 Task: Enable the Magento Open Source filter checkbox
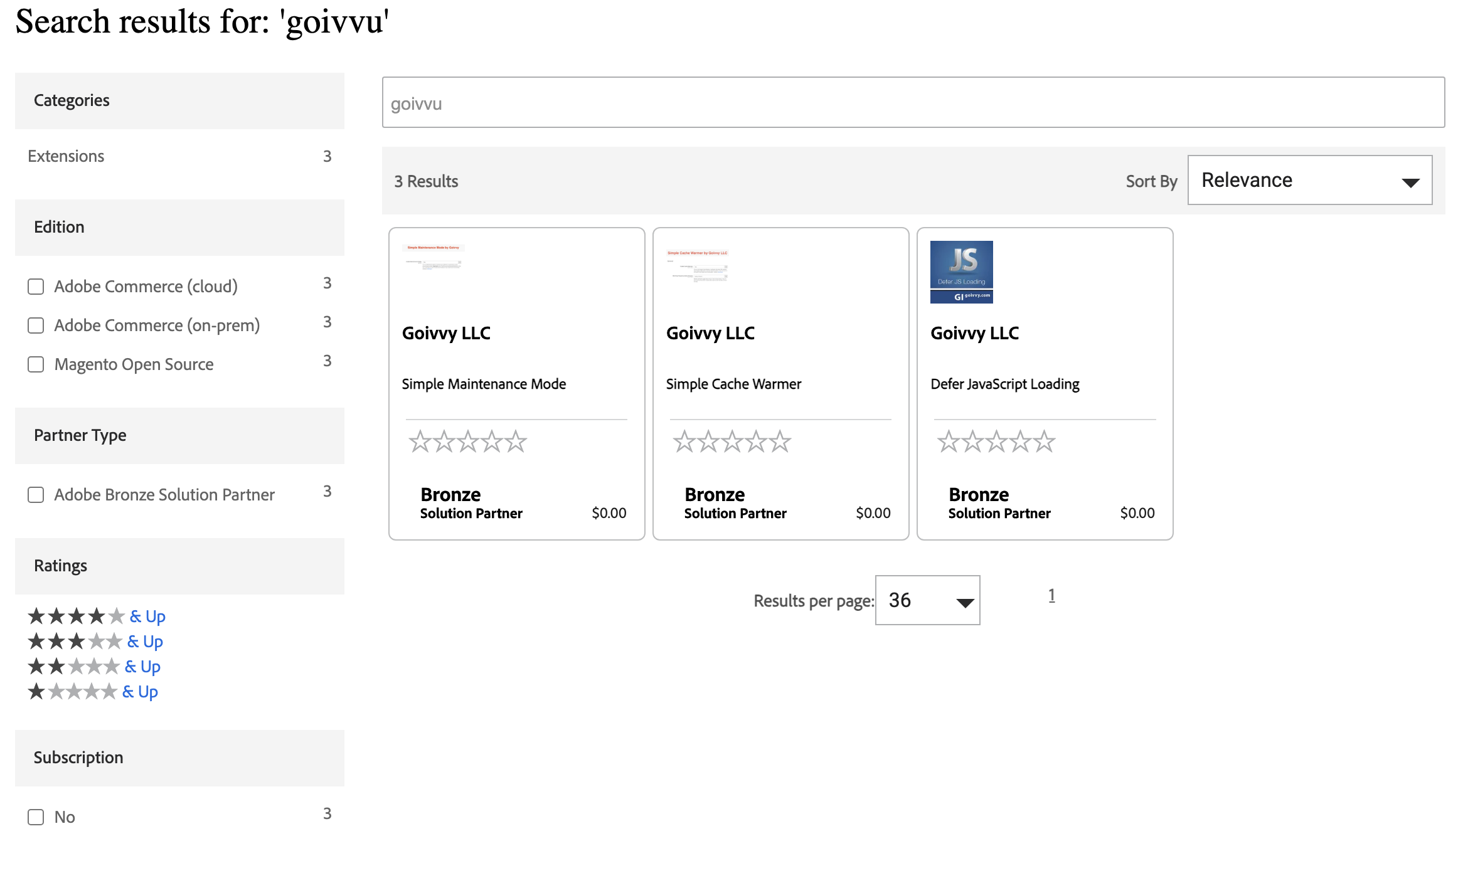click(x=36, y=364)
